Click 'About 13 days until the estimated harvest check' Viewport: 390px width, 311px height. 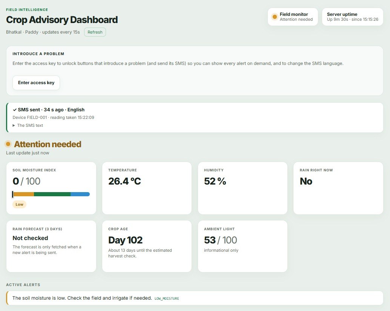pyautogui.click(x=140, y=253)
